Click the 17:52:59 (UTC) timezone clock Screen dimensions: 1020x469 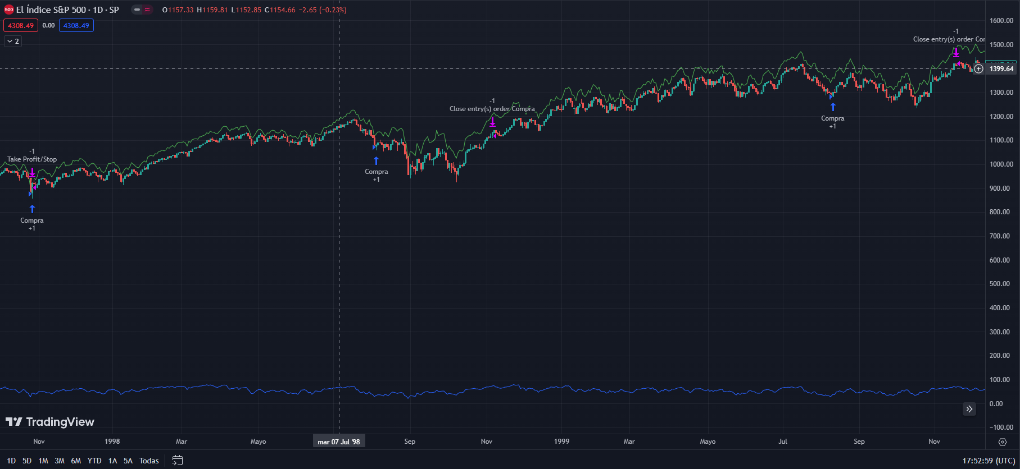[989, 461]
